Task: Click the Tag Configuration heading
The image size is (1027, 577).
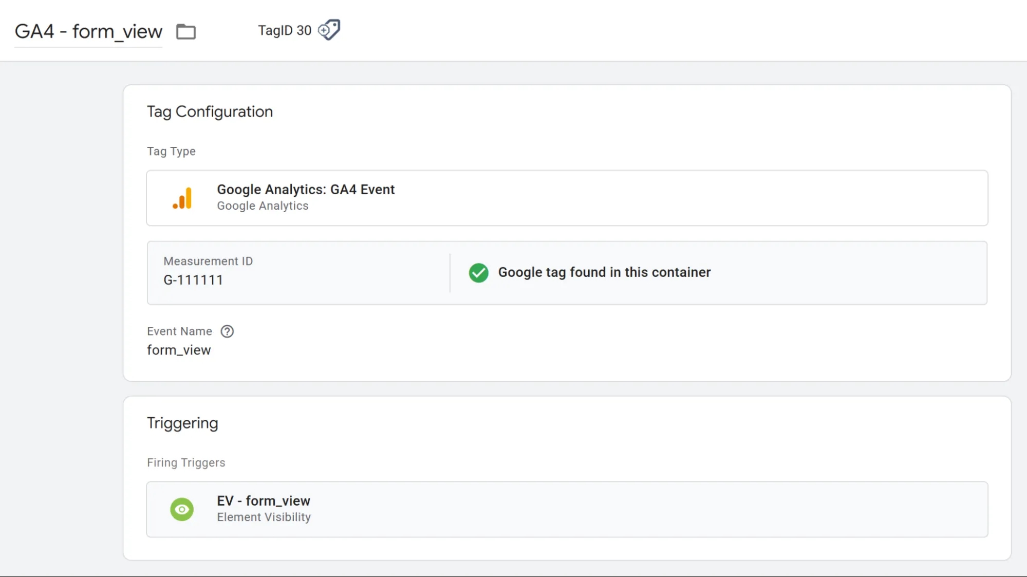Action: [210, 111]
